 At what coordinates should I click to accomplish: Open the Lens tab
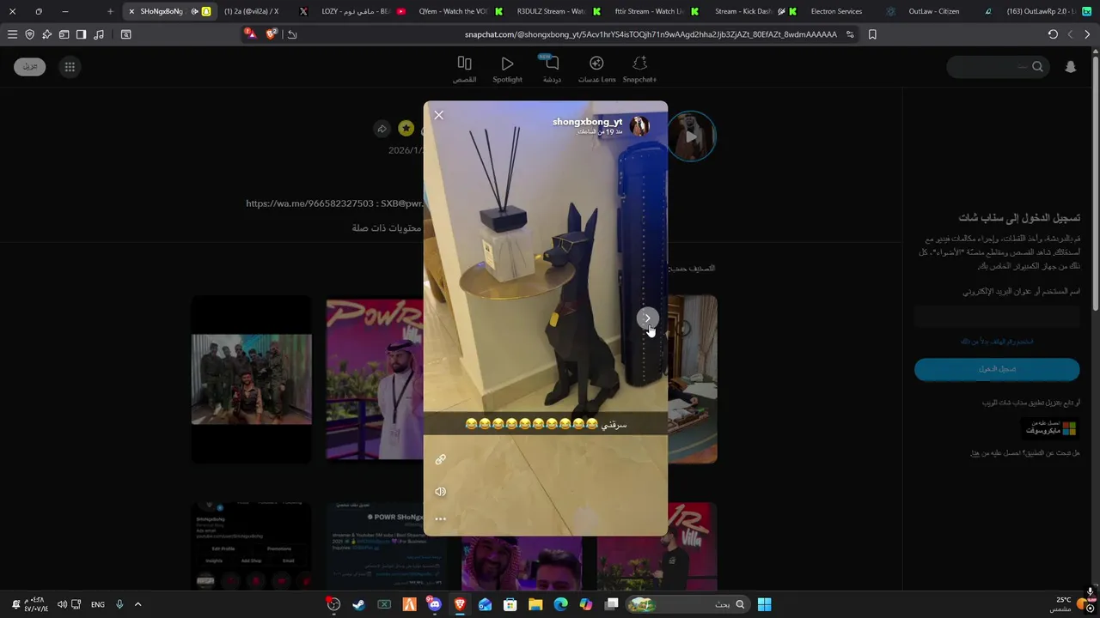point(596,70)
